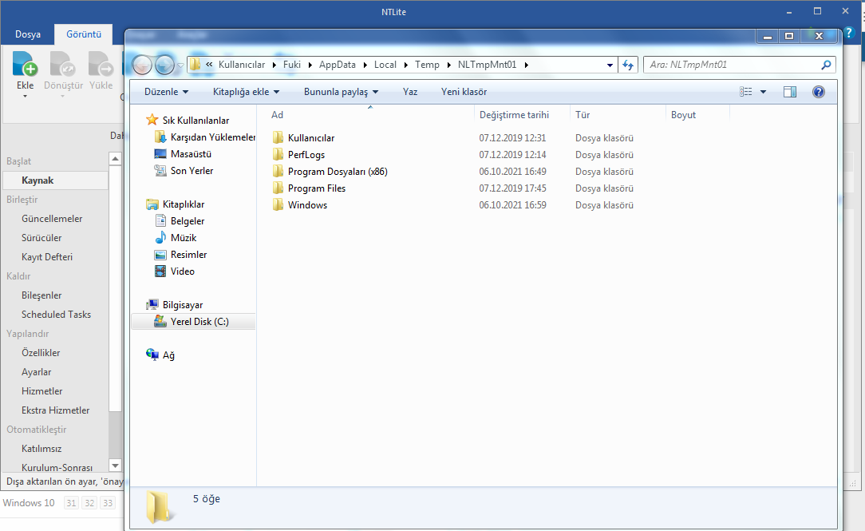Click AppData in the address breadcrumb
The image size is (865, 531).
[x=337, y=65]
